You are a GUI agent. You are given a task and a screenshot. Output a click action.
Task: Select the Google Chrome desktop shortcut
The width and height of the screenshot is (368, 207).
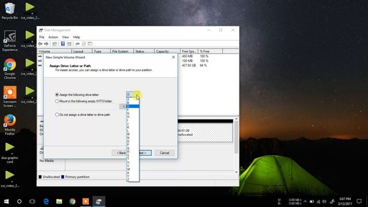pos(10,69)
